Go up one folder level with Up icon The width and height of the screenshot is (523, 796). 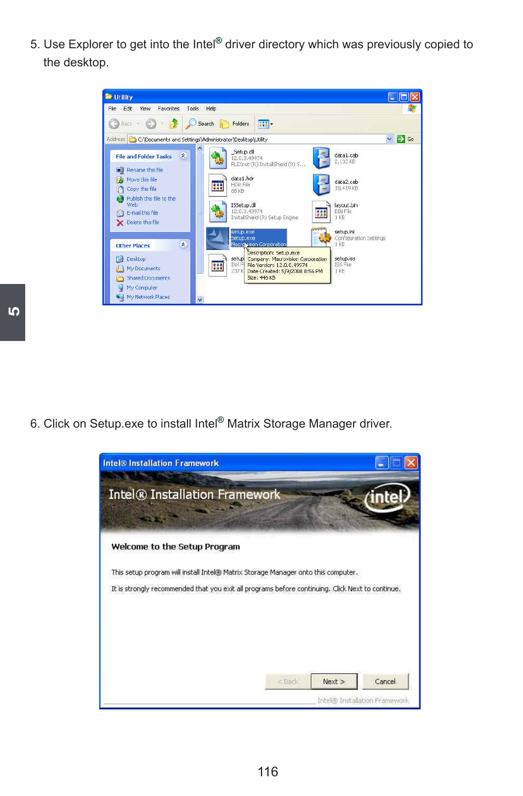pos(174,124)
